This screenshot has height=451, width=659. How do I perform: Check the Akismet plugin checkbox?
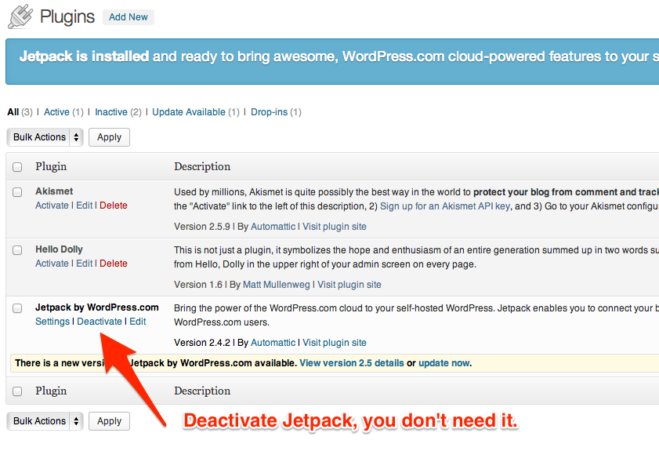pyautogui.click(x=17, y=192)
